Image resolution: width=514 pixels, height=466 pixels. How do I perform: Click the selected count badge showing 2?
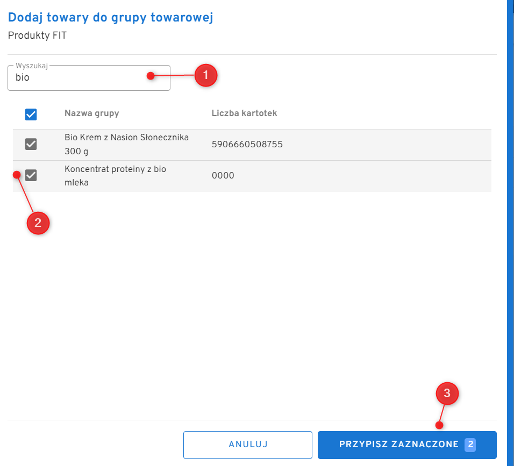click(x=470, y=445)
